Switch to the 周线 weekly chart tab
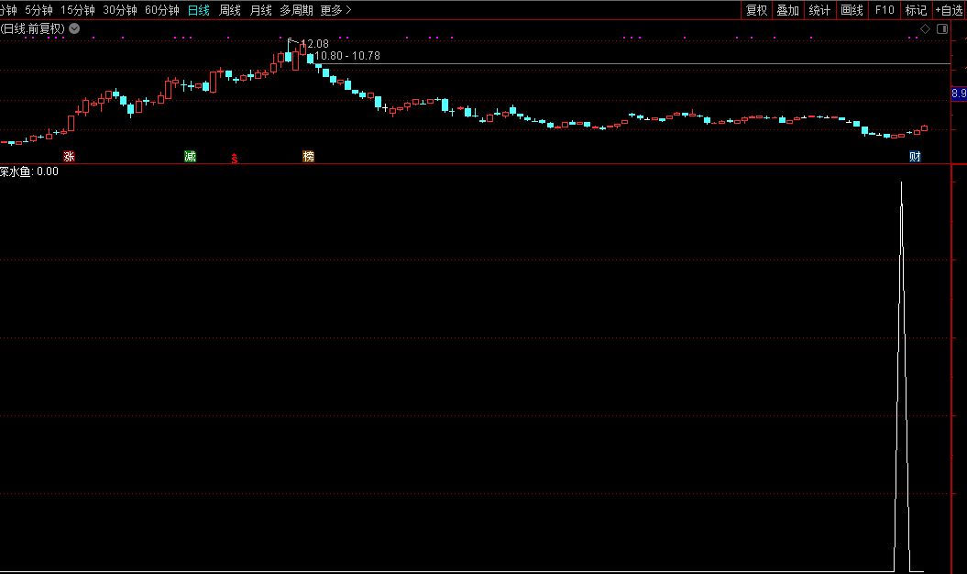 click(229, 10)
